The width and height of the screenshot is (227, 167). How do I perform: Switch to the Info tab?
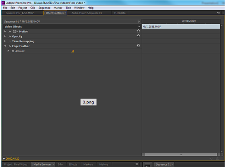point(60,165)
